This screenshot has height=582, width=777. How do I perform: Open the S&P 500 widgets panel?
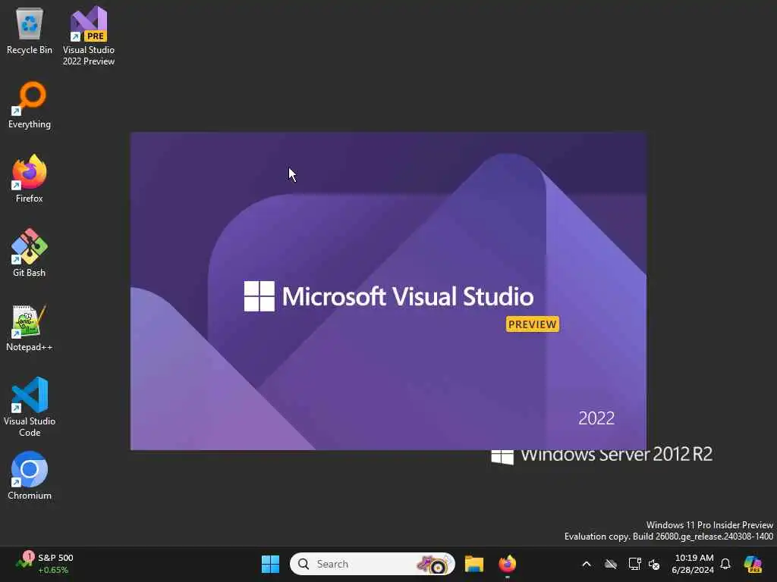[45, 564]
